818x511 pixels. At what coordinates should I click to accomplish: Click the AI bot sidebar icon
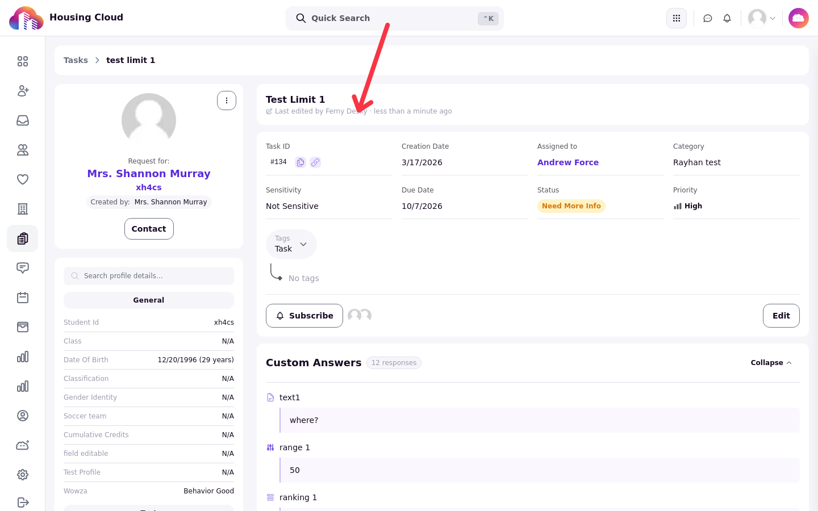(x=23, y=445)
